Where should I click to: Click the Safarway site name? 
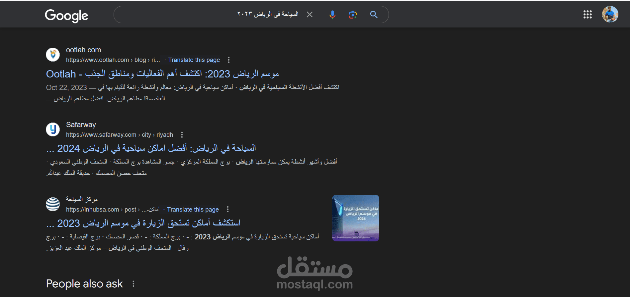tap(81, 125)
